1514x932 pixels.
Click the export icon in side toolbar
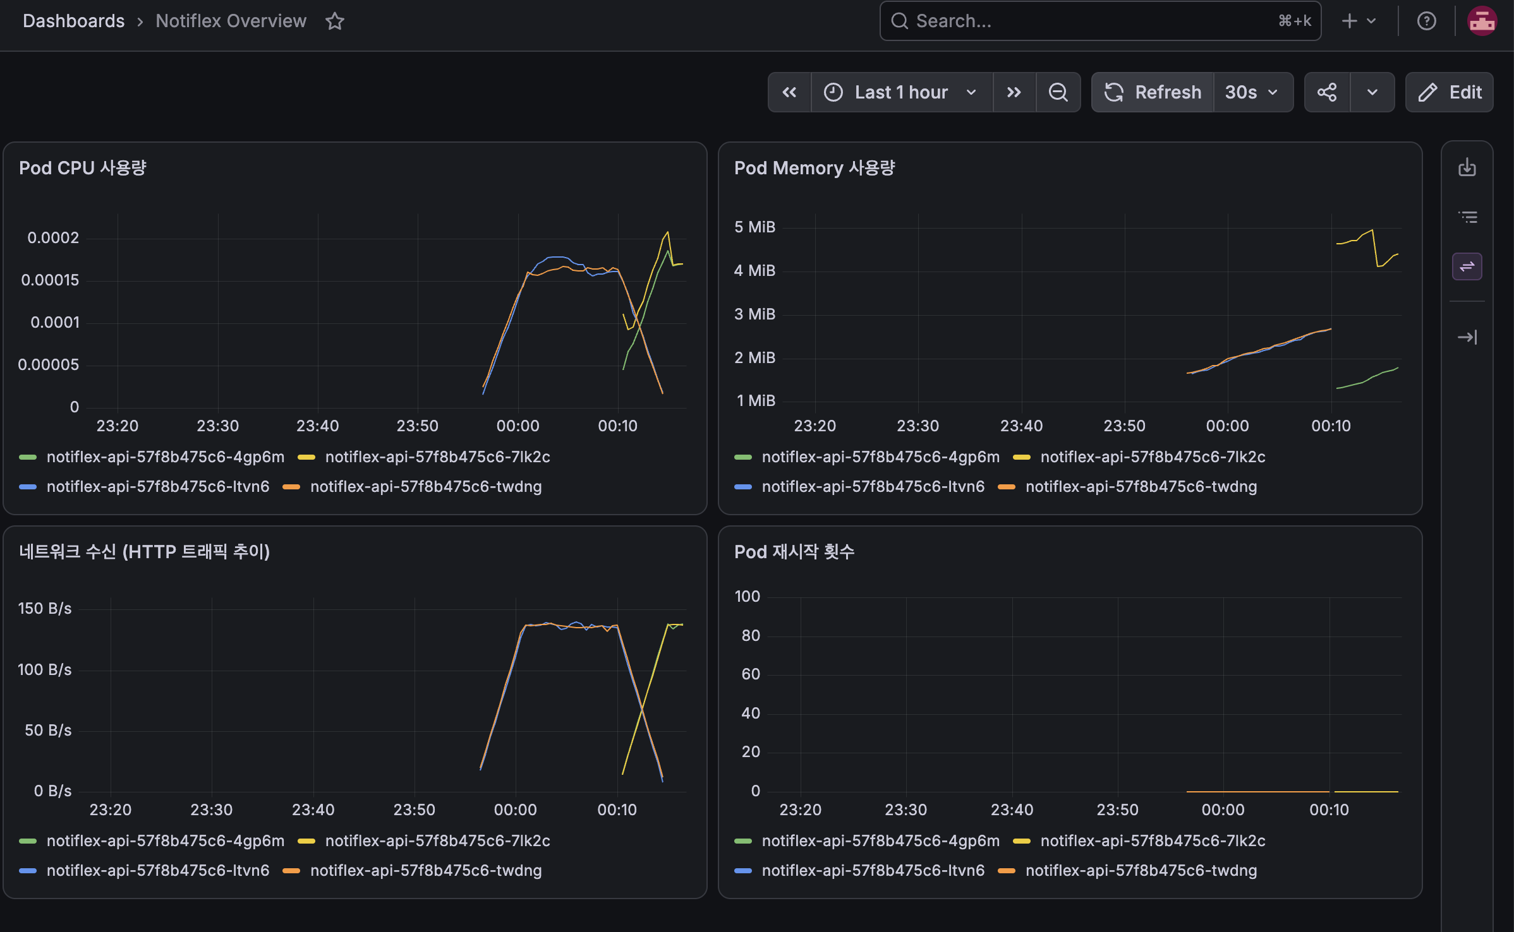1467,167
